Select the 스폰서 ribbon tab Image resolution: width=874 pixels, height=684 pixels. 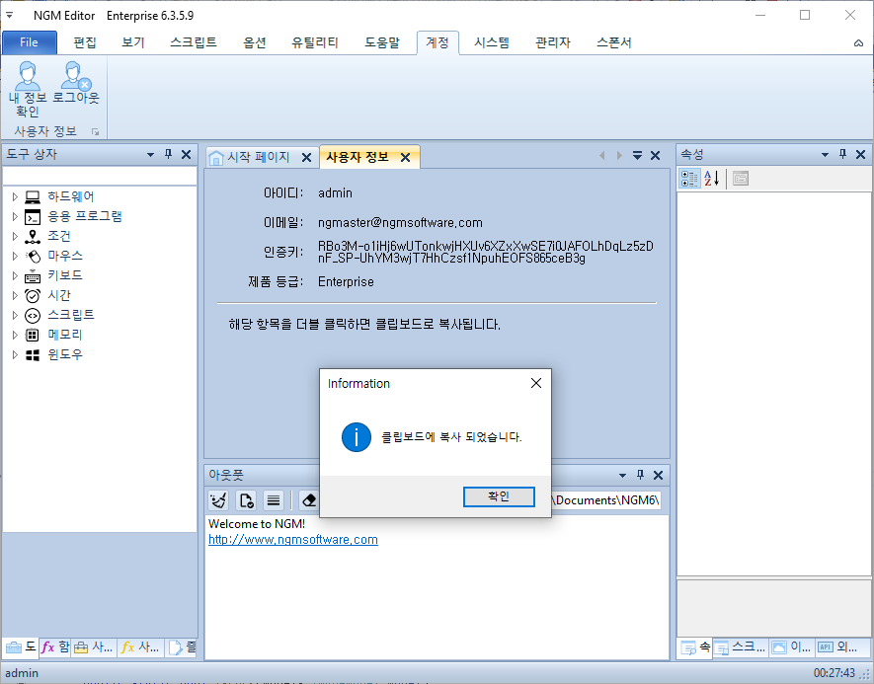point(614,42)
